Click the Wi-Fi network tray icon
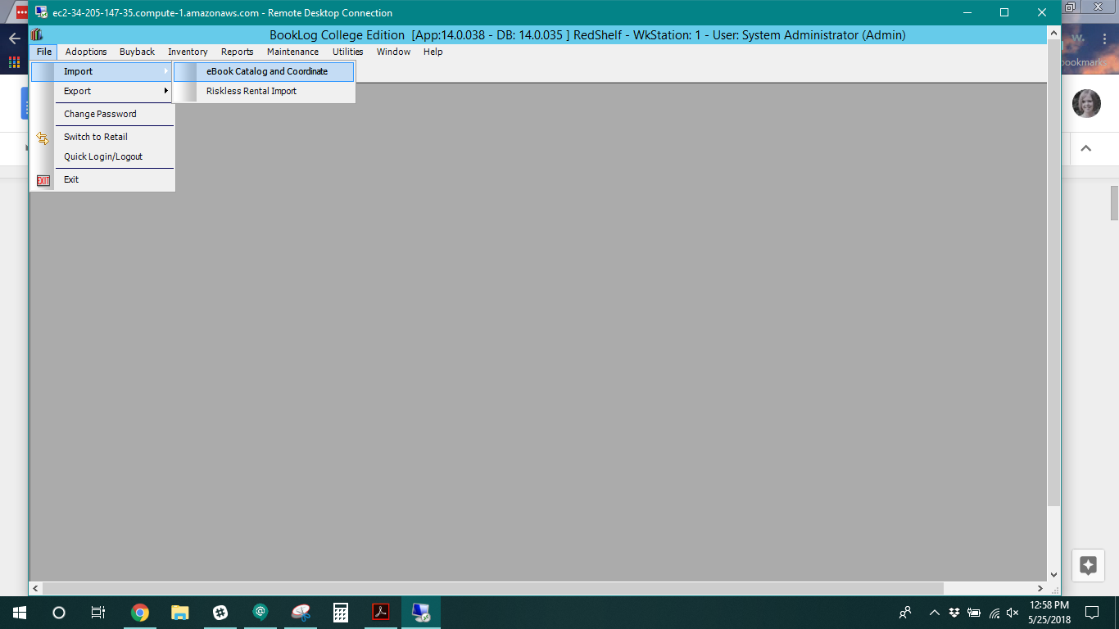 (994, 612)
